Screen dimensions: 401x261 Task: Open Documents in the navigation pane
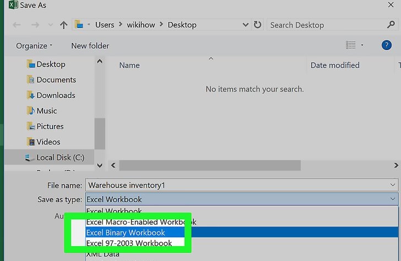pyautogui.click(x=56, y=80)
